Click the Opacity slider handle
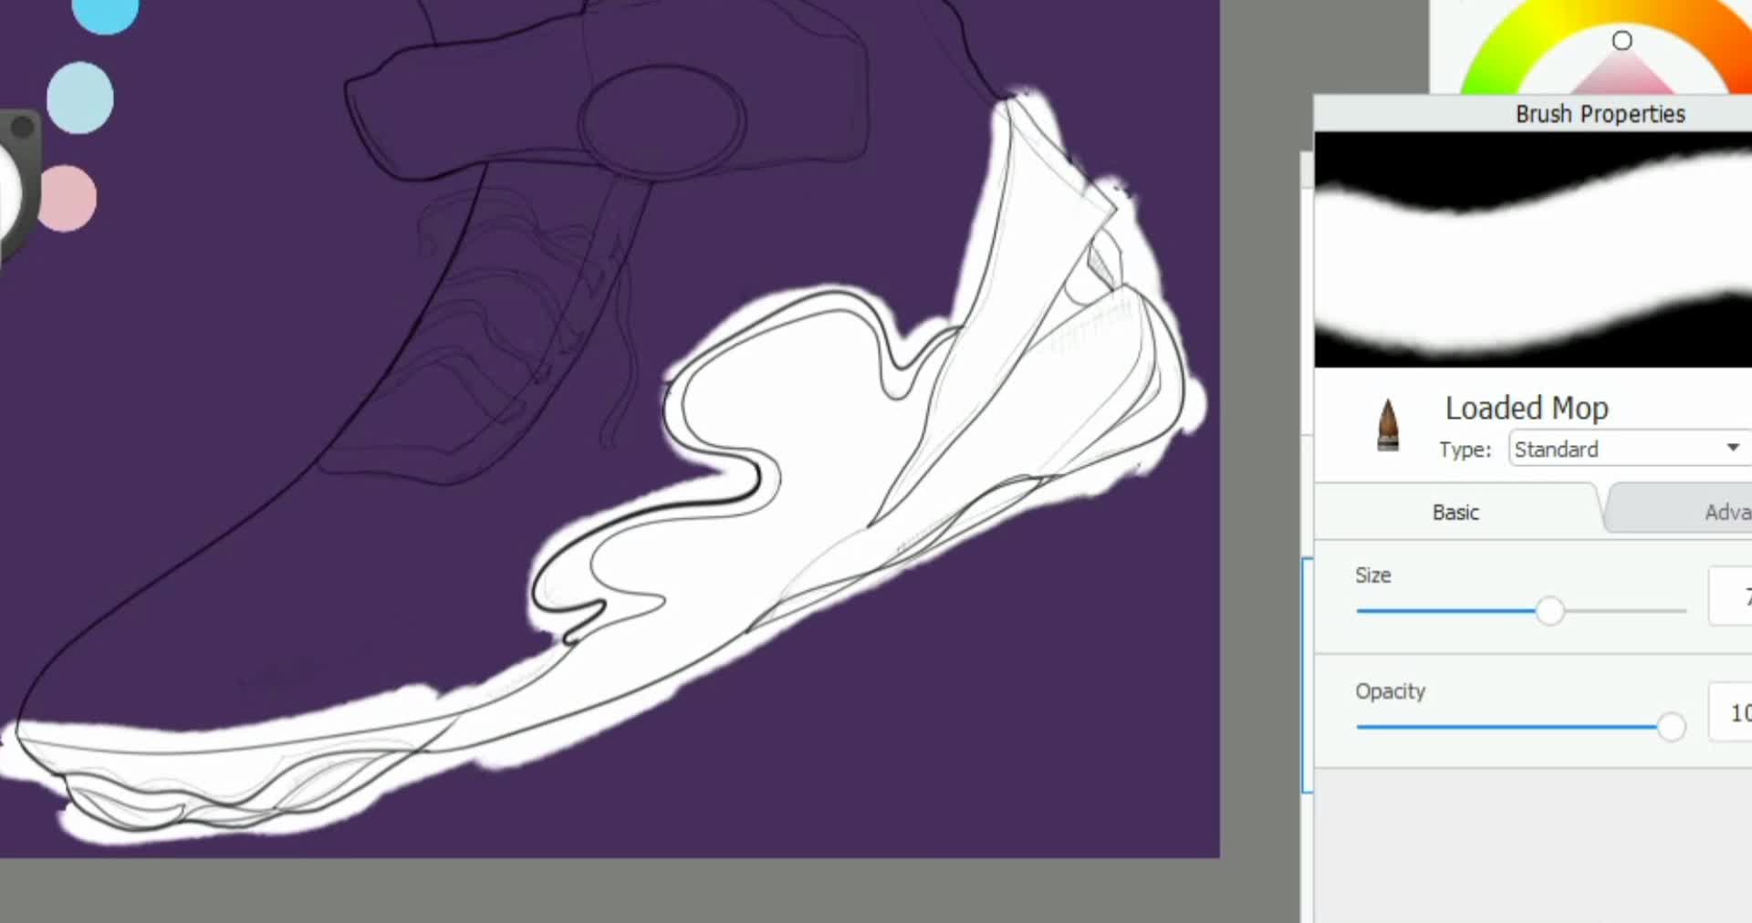 click(x=1671, y=727)
